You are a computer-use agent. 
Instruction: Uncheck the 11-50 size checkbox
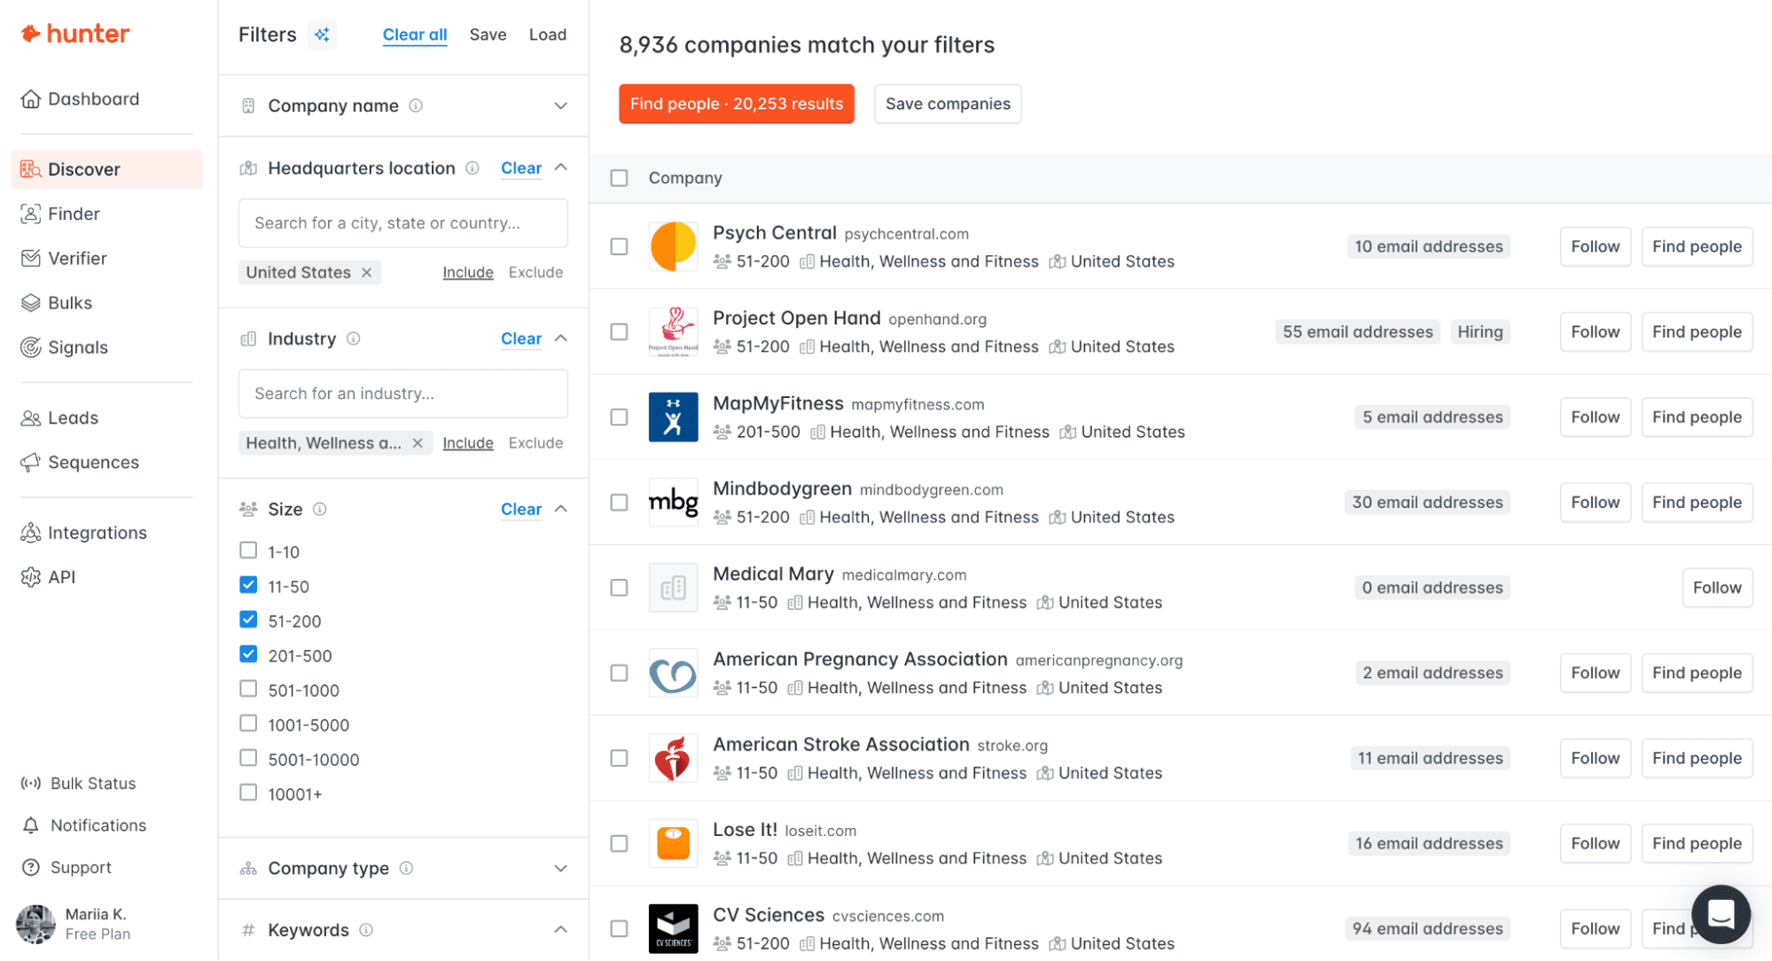248,585
